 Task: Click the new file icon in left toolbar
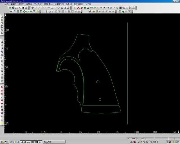pos(2,17)
